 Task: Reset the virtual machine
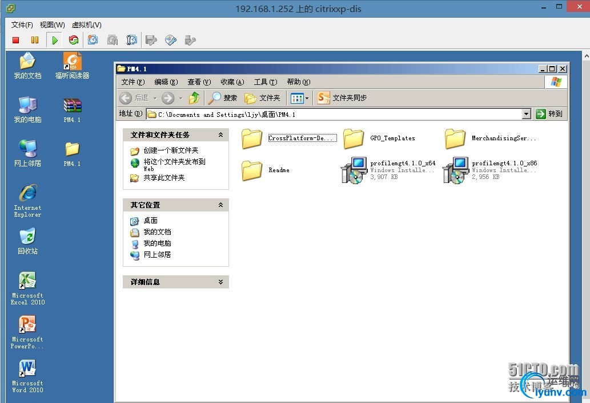tap(73, 40)
